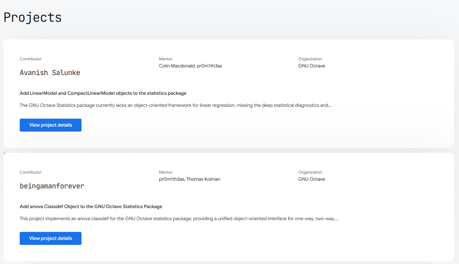Select the Projects page heading
The image size is (459, 264).
[x=33, y=17]
